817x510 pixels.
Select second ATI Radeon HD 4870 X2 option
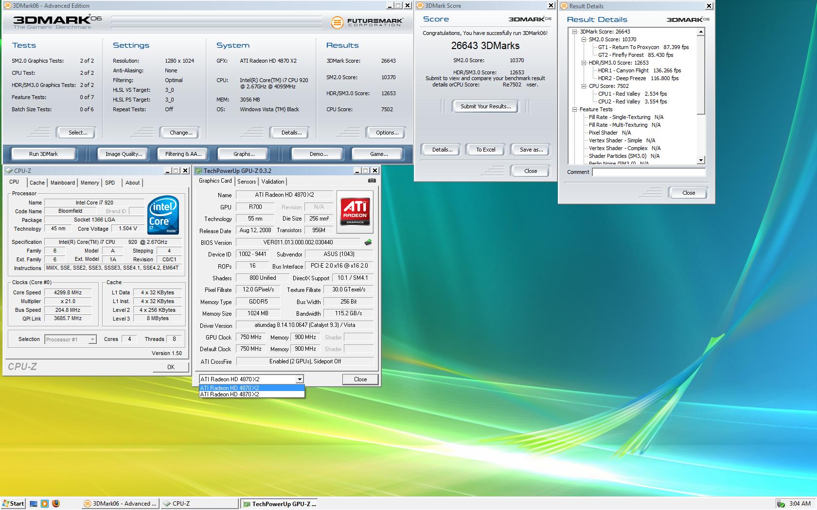point(252,394)
